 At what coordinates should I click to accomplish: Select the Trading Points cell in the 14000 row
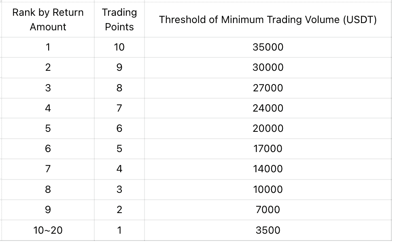[x=119, y=169]
